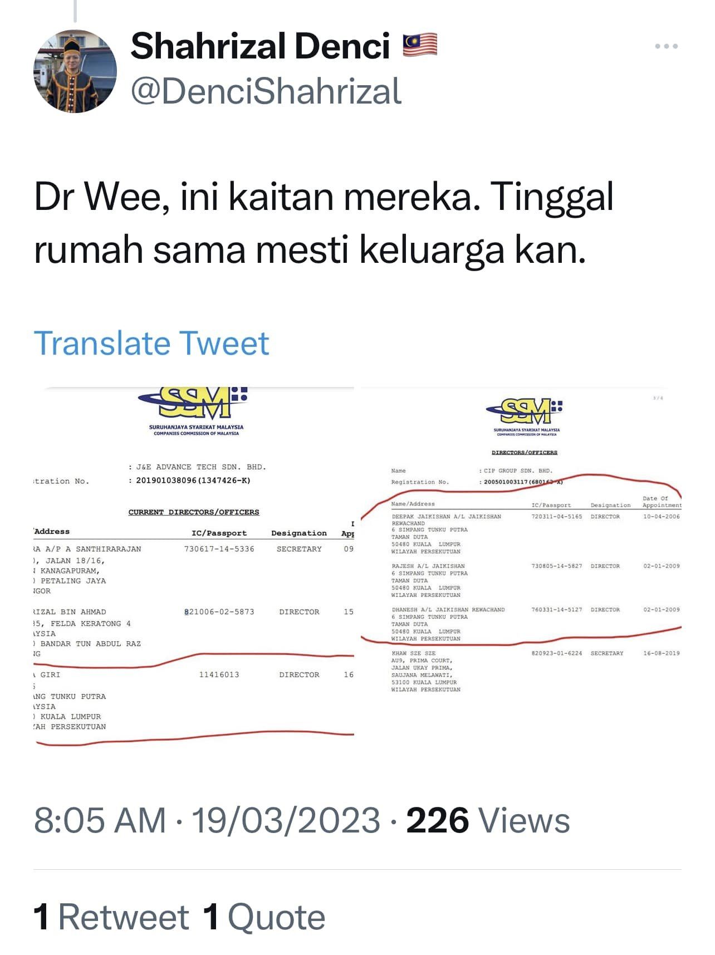The height and width of the screenshot is (955, 715).
Task: Open Shahrizal Denci's profile picture
Action: click(x=75, y=71)
